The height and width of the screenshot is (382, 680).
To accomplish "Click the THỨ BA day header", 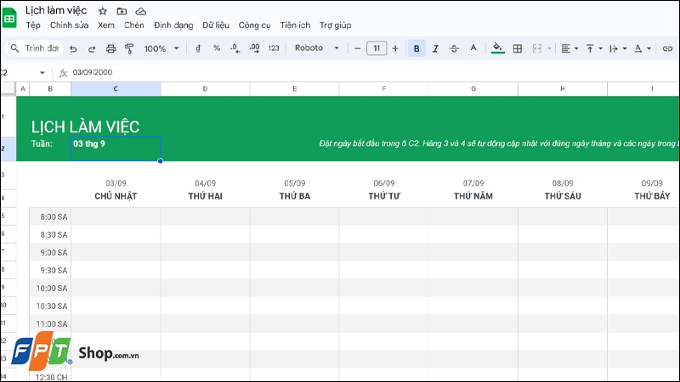I will [294, 196].
